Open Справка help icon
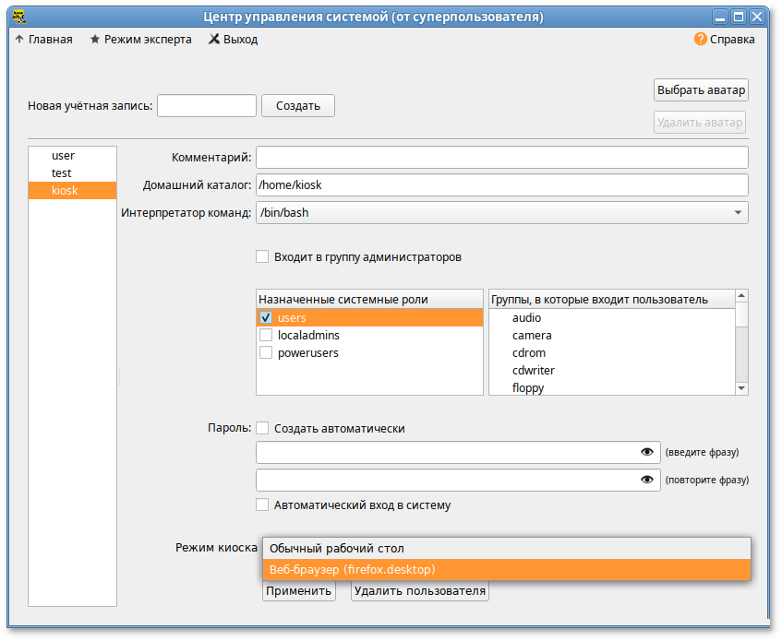 point(700,40)
